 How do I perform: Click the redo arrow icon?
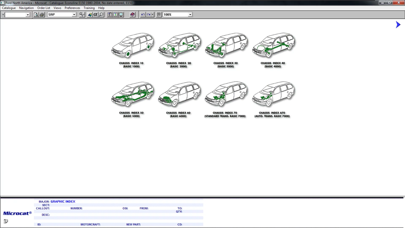148,15
